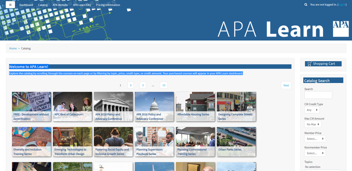
Task: Open Designing Complete Streets Series course
Action: coord(236,106)
